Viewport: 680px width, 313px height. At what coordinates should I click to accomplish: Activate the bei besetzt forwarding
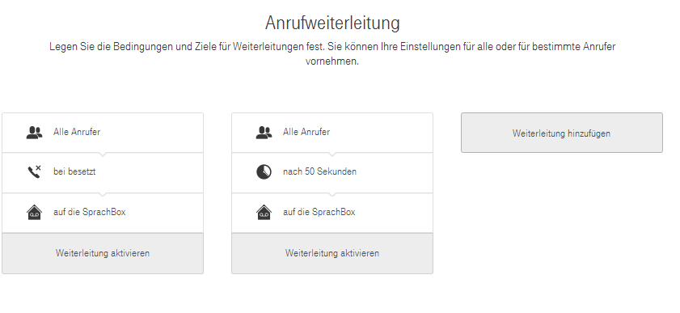point(103,253)
